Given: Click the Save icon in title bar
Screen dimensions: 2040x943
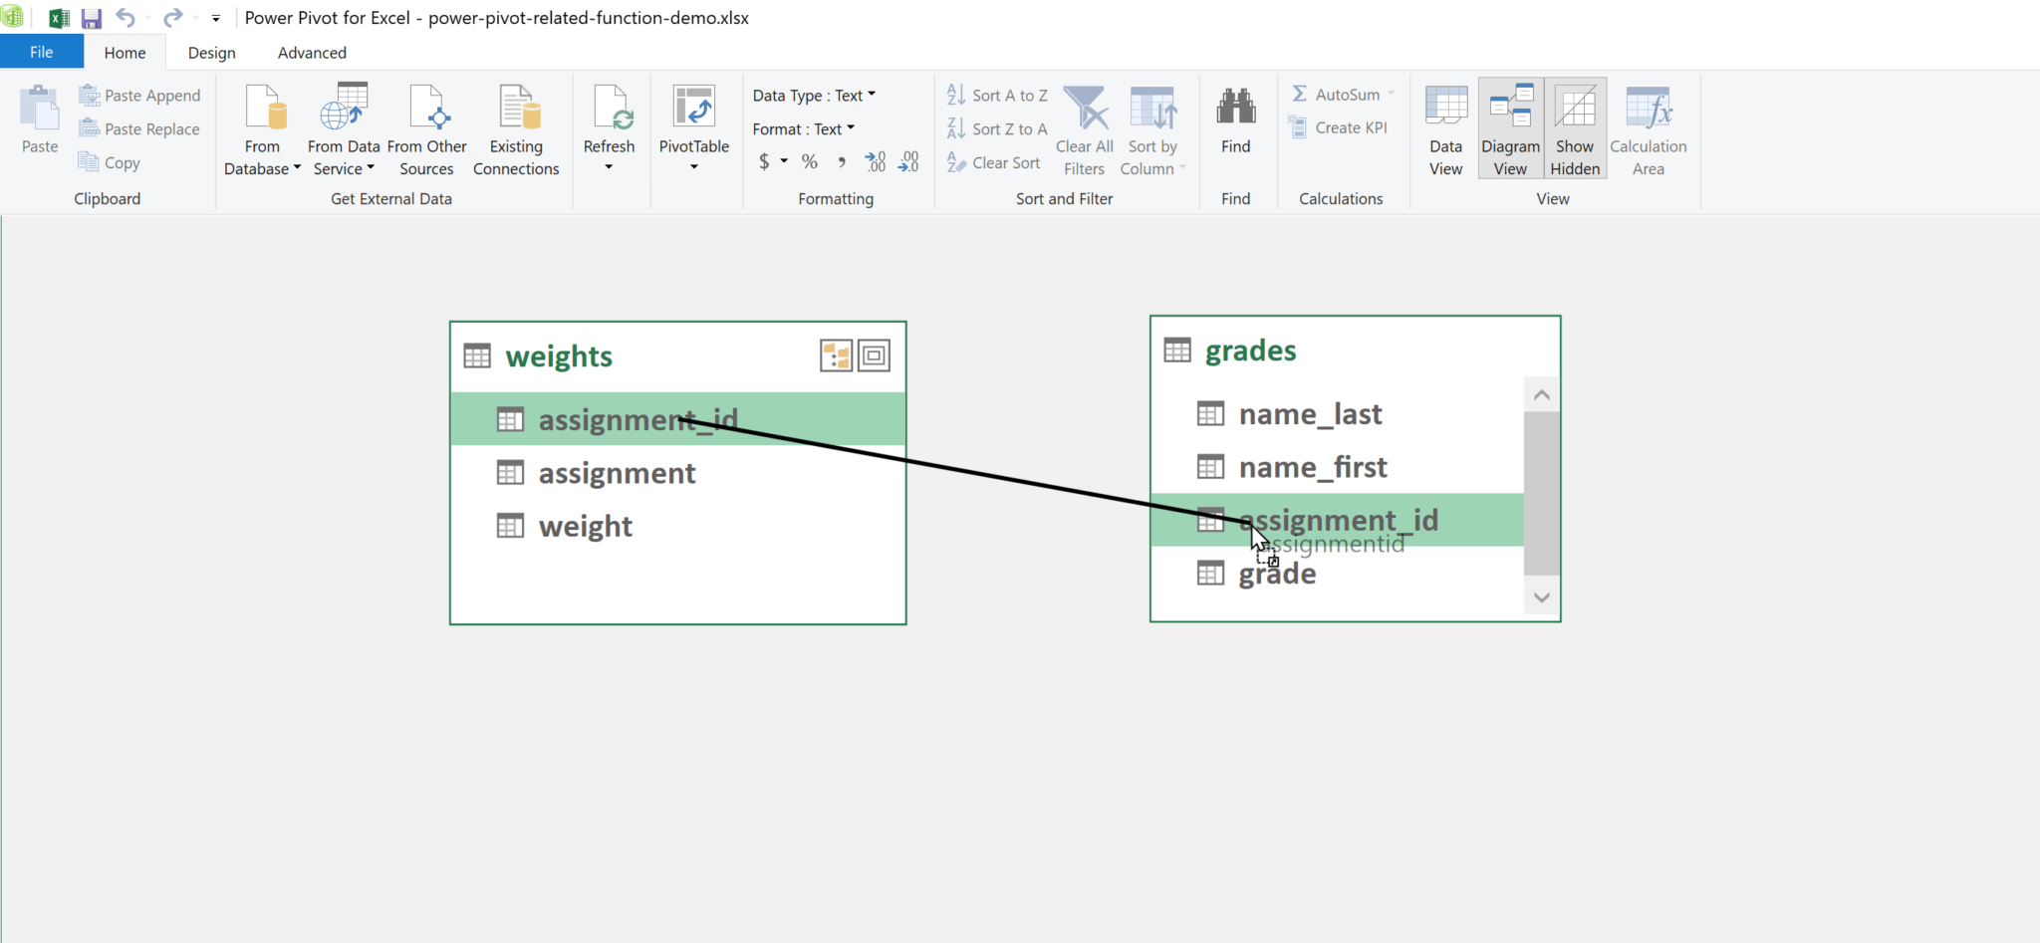Looking at the screenshot, I should click(x=92, y=18).
